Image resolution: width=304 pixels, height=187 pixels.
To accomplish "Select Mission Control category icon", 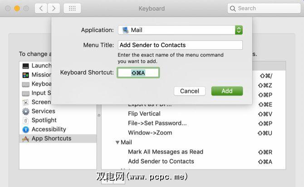I will tap(25, 75).
